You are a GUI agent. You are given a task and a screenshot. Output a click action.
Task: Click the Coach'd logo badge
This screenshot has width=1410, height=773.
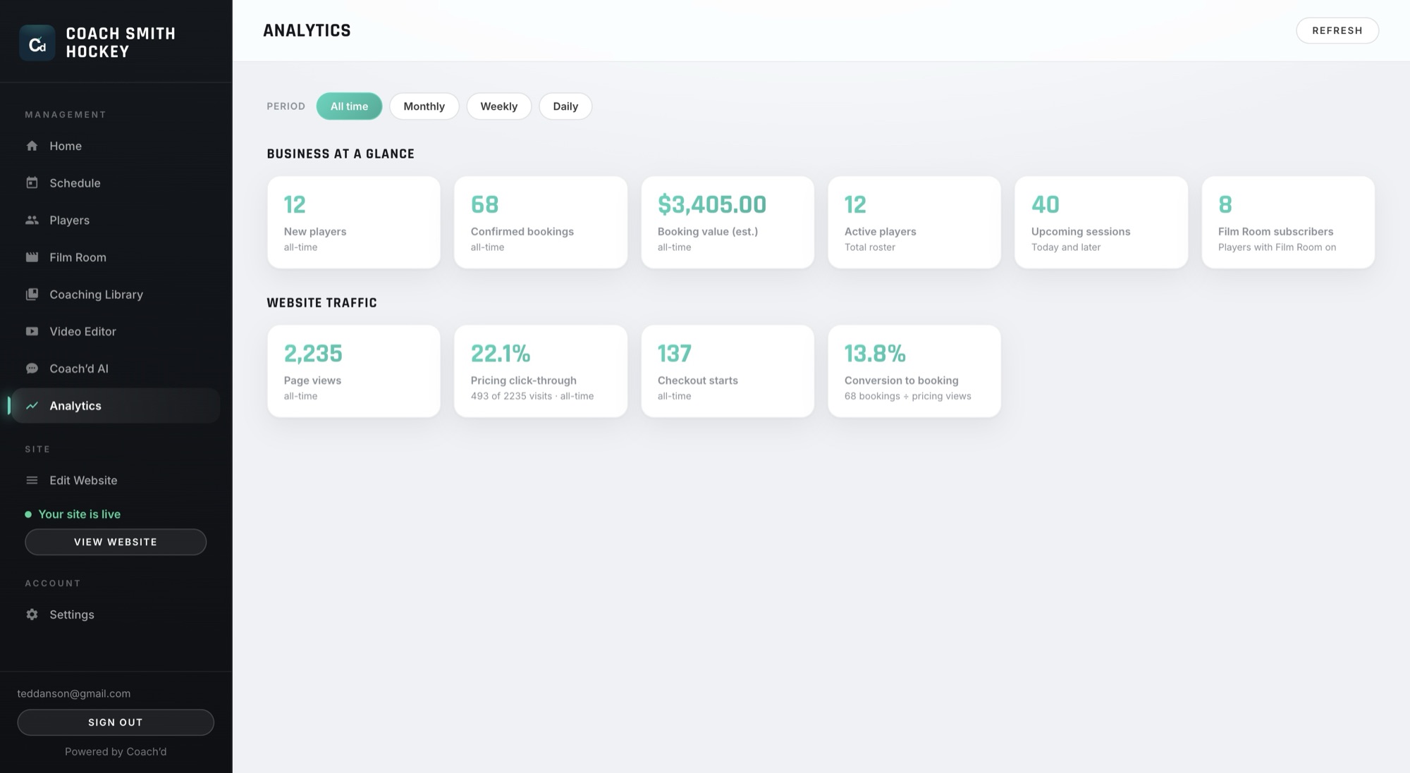pos(37,43)
